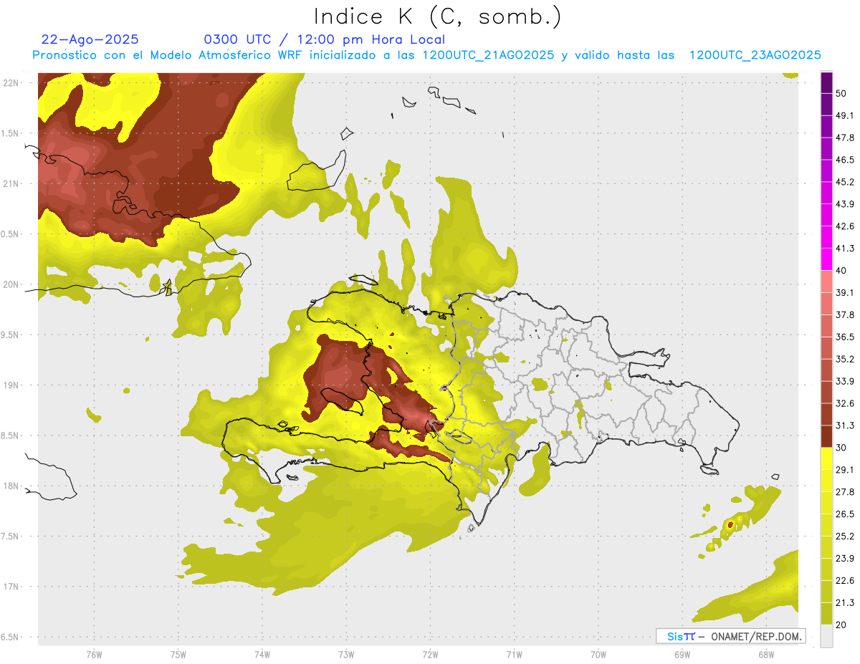
Task: Click the 'Indice K (C, somb.)' chart title
Action: pos(438,16)
